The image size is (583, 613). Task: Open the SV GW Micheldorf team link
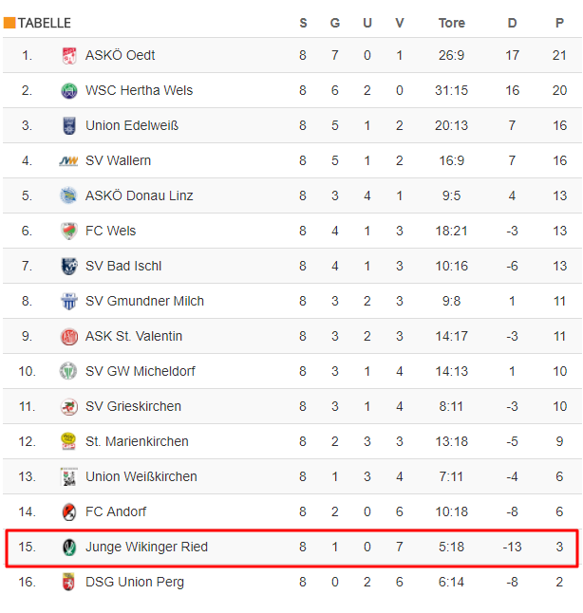tap(141, 371)
